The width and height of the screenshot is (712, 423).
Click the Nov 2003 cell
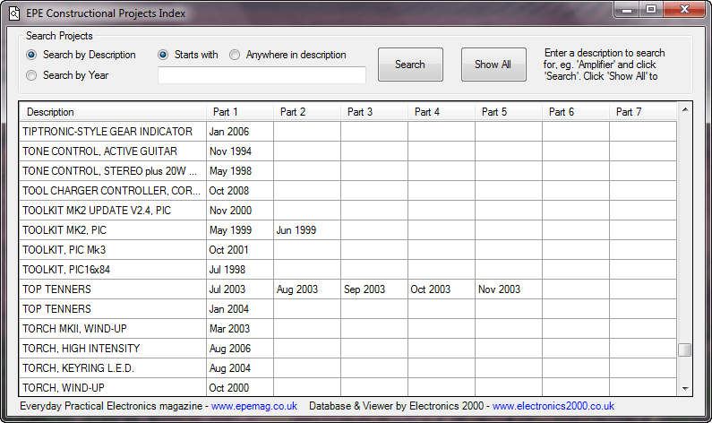coord(509,289)
